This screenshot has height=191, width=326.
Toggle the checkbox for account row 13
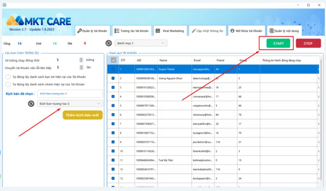(x=113, y=178)
